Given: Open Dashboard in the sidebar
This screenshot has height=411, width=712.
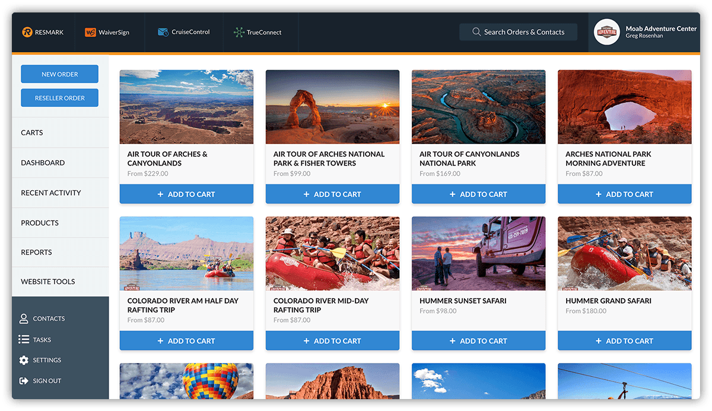Looking at the screenshot, I should tap(61, 163).
